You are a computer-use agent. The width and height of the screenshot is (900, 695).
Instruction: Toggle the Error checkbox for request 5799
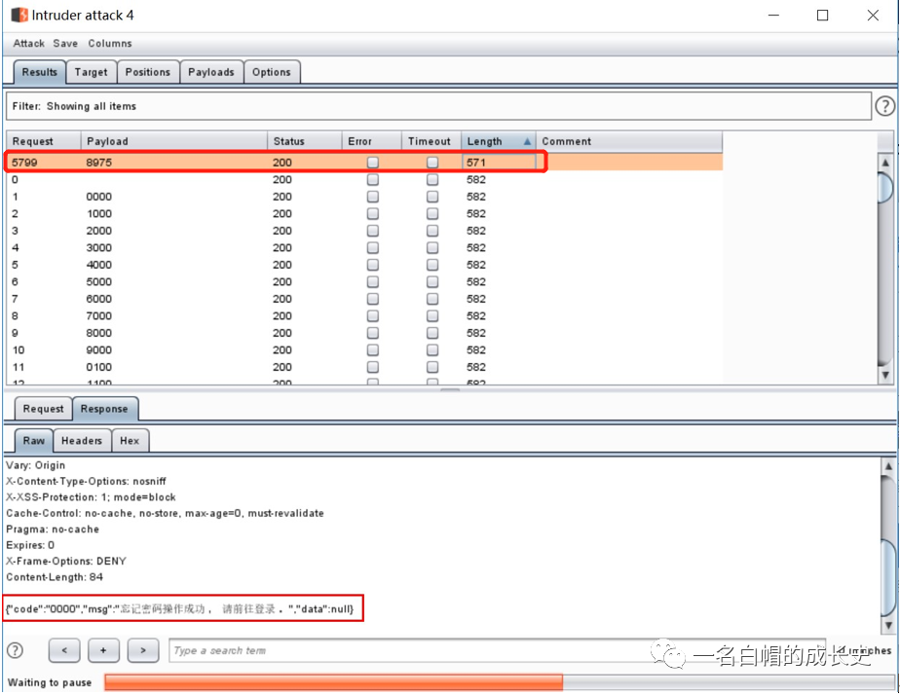[x=373, y=163]
